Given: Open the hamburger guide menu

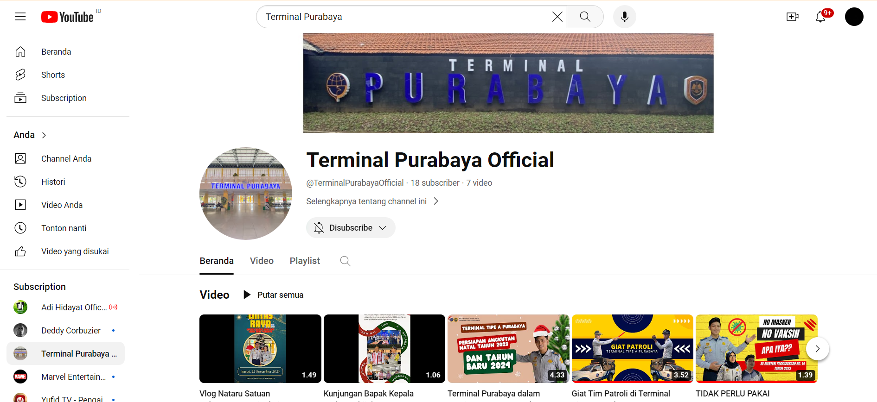Looking at the screenshot, I should click(x=20, y=17).
